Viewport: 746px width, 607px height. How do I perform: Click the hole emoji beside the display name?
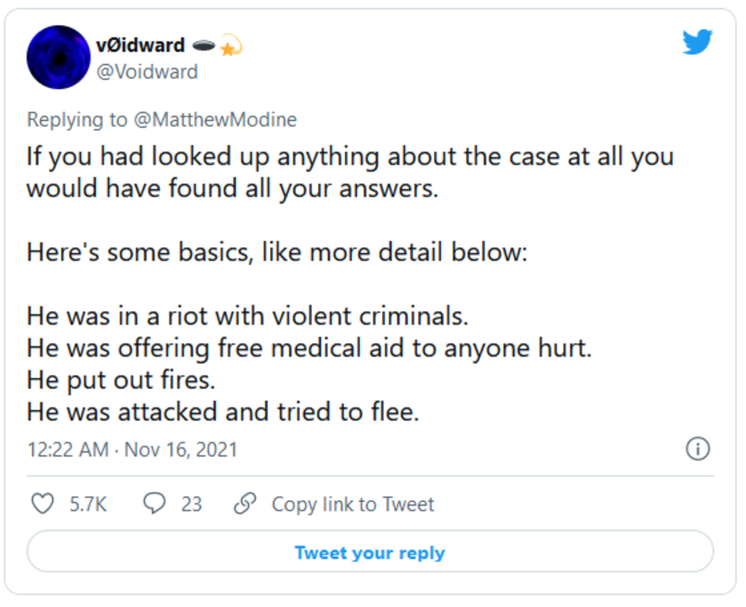point(204,46)
